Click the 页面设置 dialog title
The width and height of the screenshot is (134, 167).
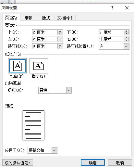[x=9, y=8]
